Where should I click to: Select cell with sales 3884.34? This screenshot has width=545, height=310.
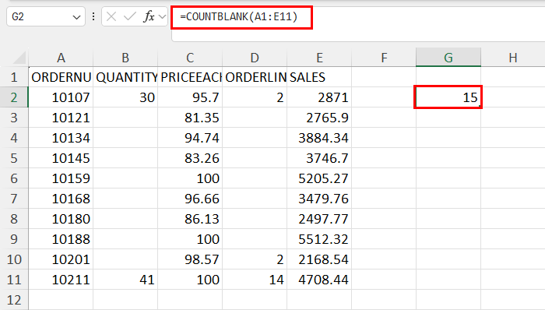click(319, 138)
